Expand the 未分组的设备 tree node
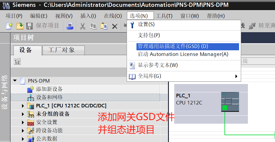Viewport: 275px width, 142px height. (x=23, y=114)
